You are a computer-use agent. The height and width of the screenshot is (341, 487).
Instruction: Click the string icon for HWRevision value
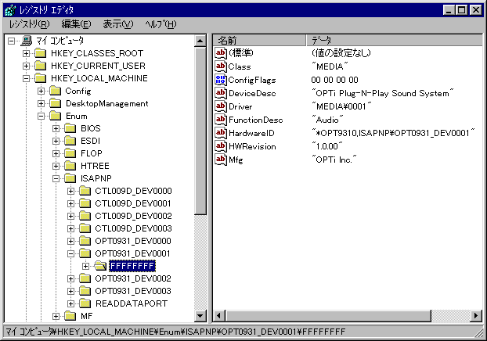(221, 146)
